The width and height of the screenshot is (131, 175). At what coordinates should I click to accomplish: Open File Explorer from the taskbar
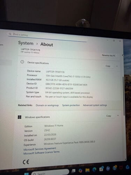point(88,170)
